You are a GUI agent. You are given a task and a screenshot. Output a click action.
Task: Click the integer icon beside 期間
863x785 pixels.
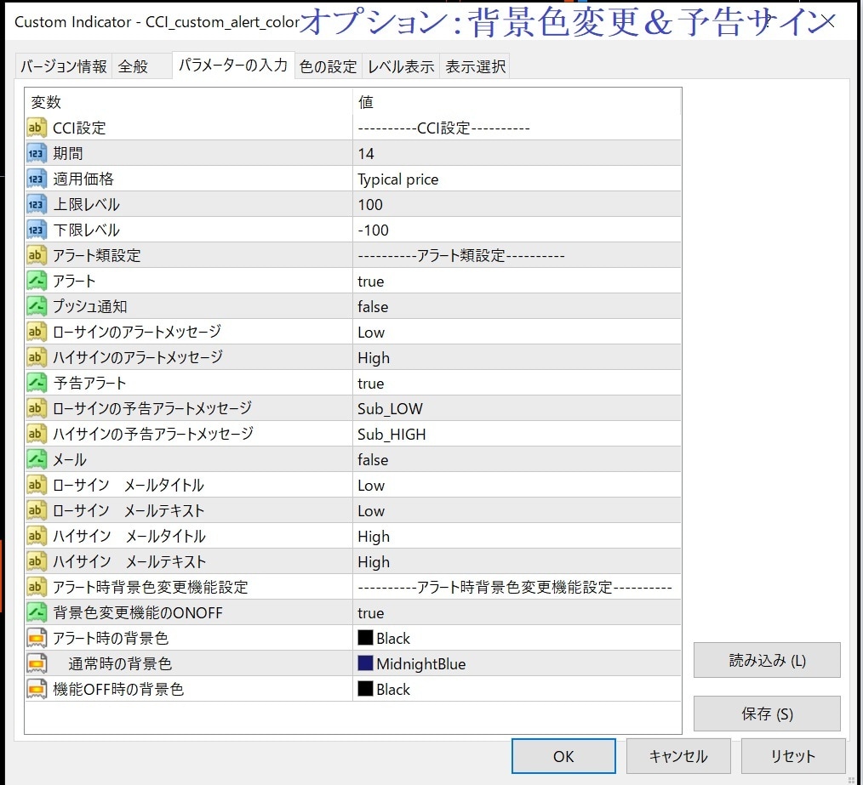[37, 153]
